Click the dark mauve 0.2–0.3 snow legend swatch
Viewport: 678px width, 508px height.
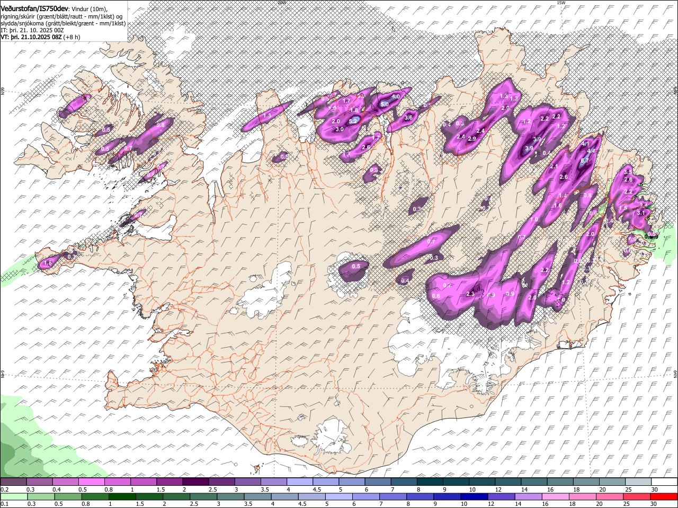pos(13,482)
